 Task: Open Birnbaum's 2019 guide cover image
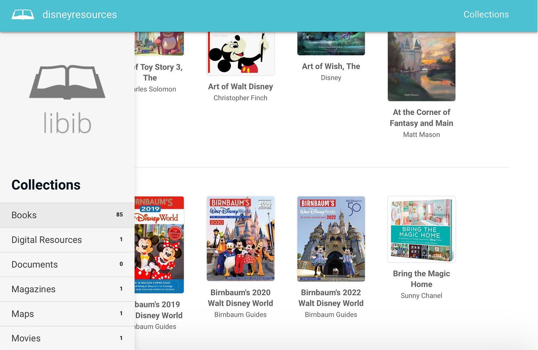tap(159, 245)
